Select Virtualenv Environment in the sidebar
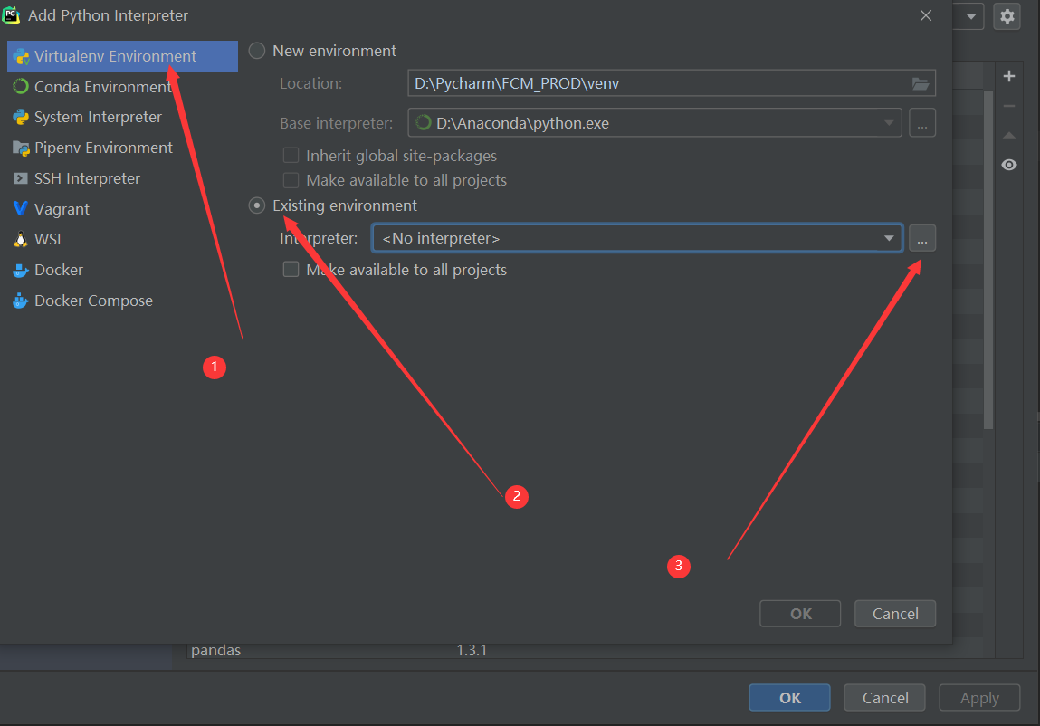The image size is (1040, 726). (x=122, y=56)
